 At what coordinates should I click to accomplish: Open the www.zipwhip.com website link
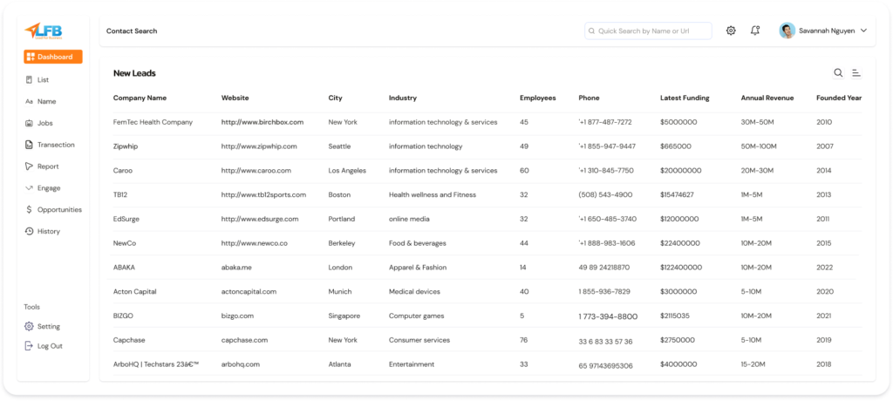(259, 146)
